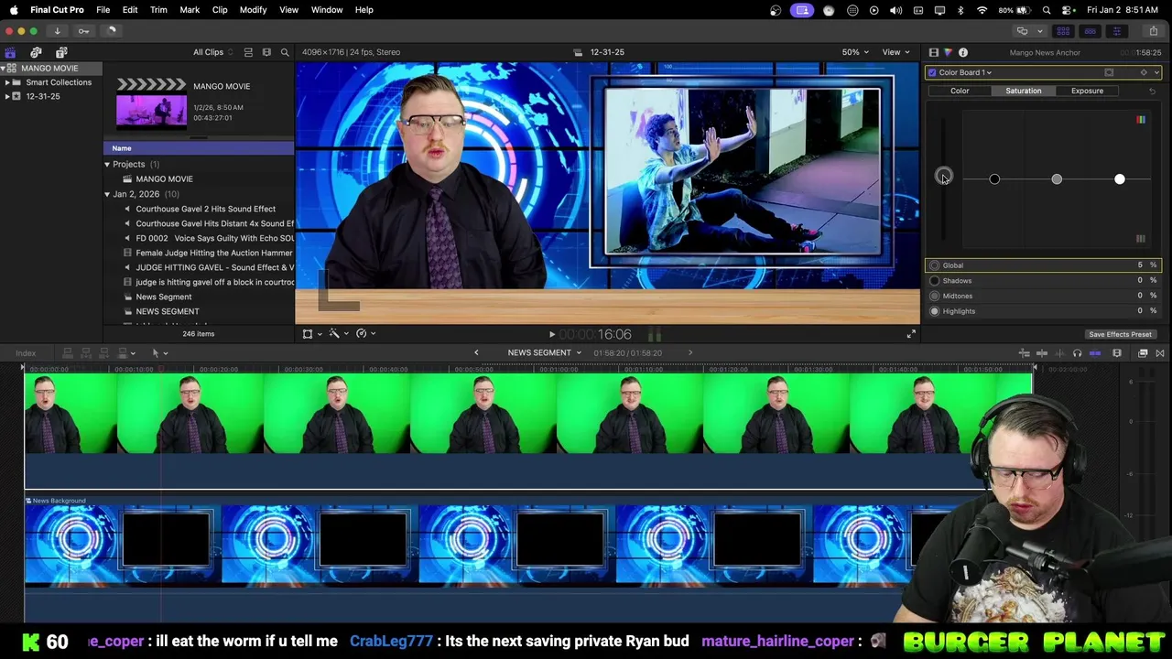Toggle clip appearance and filmstrip list view
Screen dimensions: 1172x659
point(248,52)
